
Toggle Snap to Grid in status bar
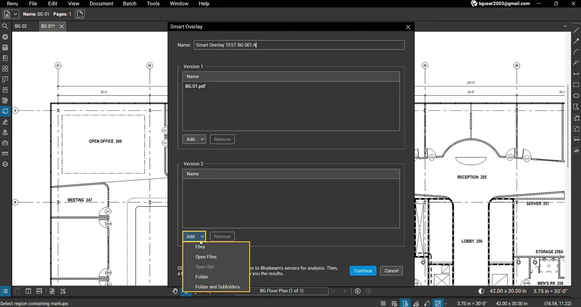(394, 303)
